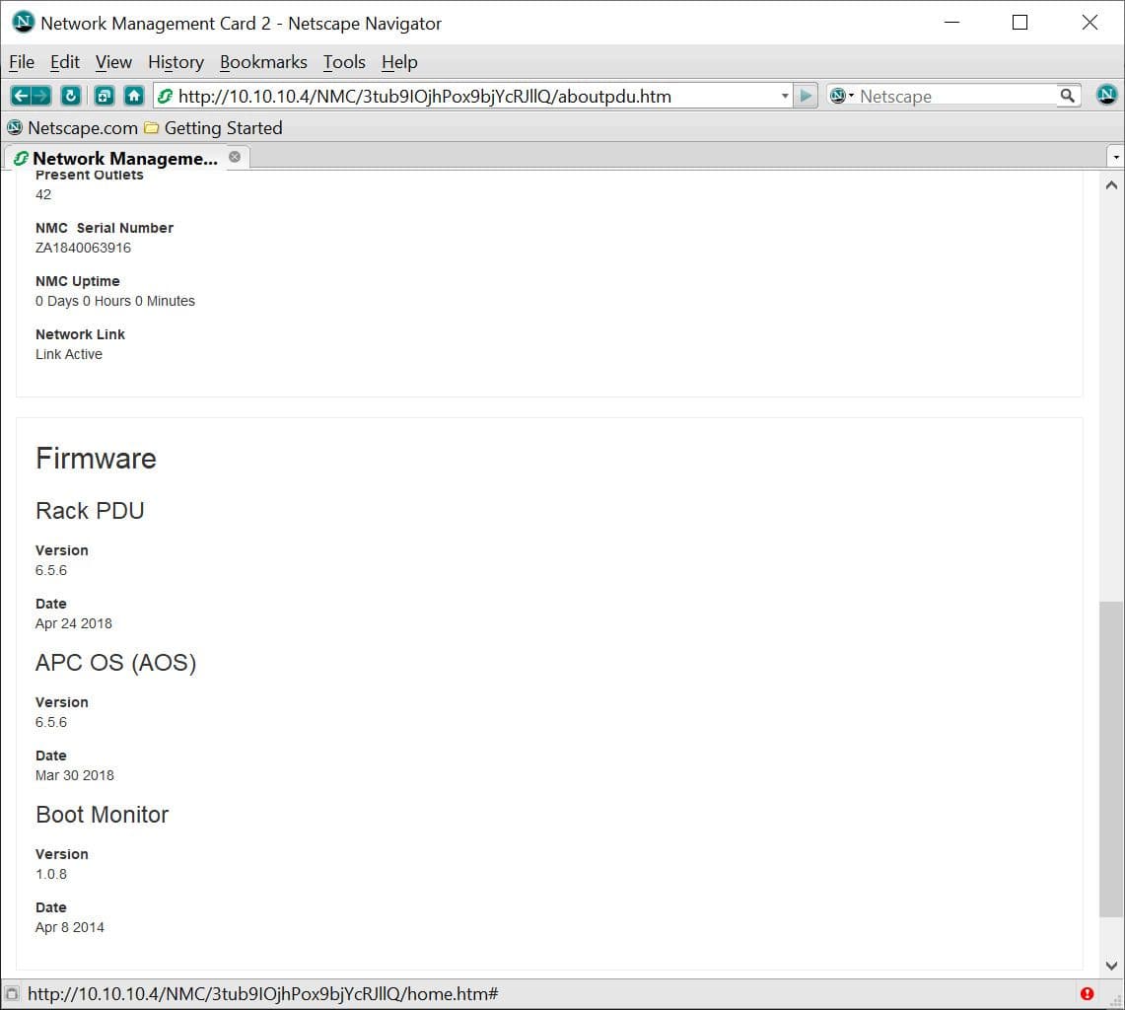
Task: Click the Forward navigation arrow
Action: click(x=40, y=96)
